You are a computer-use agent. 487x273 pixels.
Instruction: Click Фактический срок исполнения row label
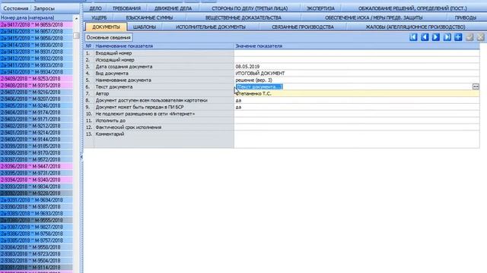[x=129, y=127]
